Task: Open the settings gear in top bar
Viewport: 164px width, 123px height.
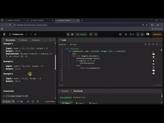Action: 126,34
